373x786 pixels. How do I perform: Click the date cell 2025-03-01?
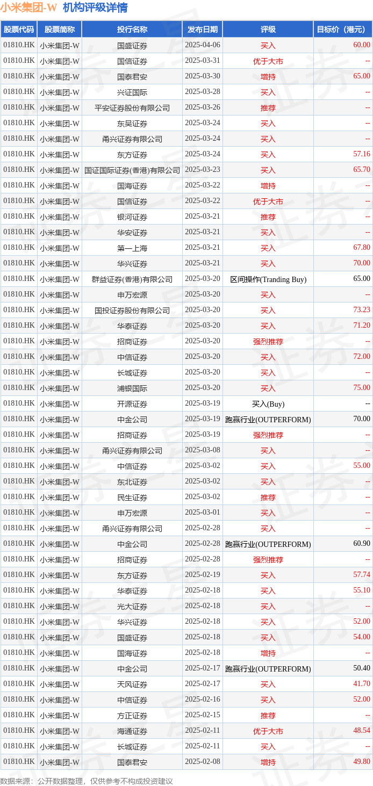(203, 513)
